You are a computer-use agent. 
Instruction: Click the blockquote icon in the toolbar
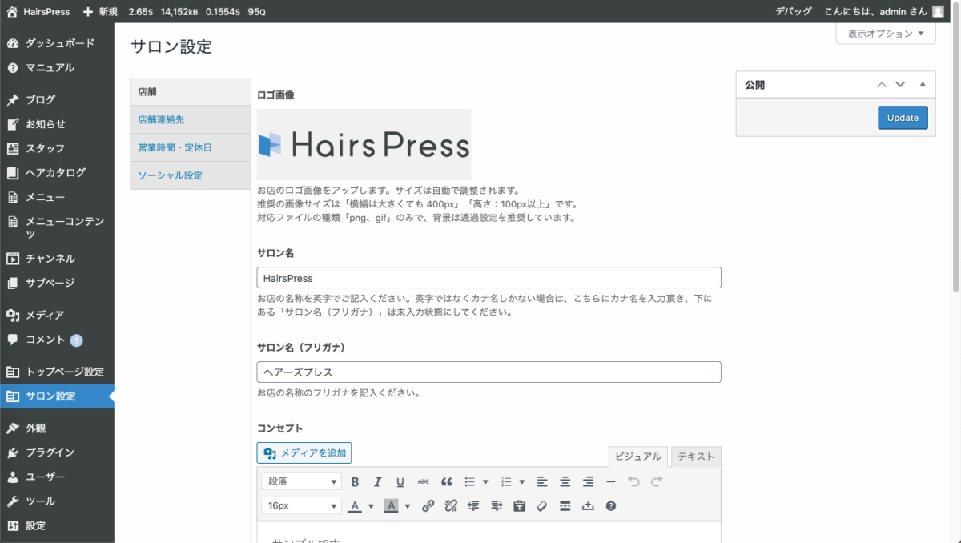point(447,481)
